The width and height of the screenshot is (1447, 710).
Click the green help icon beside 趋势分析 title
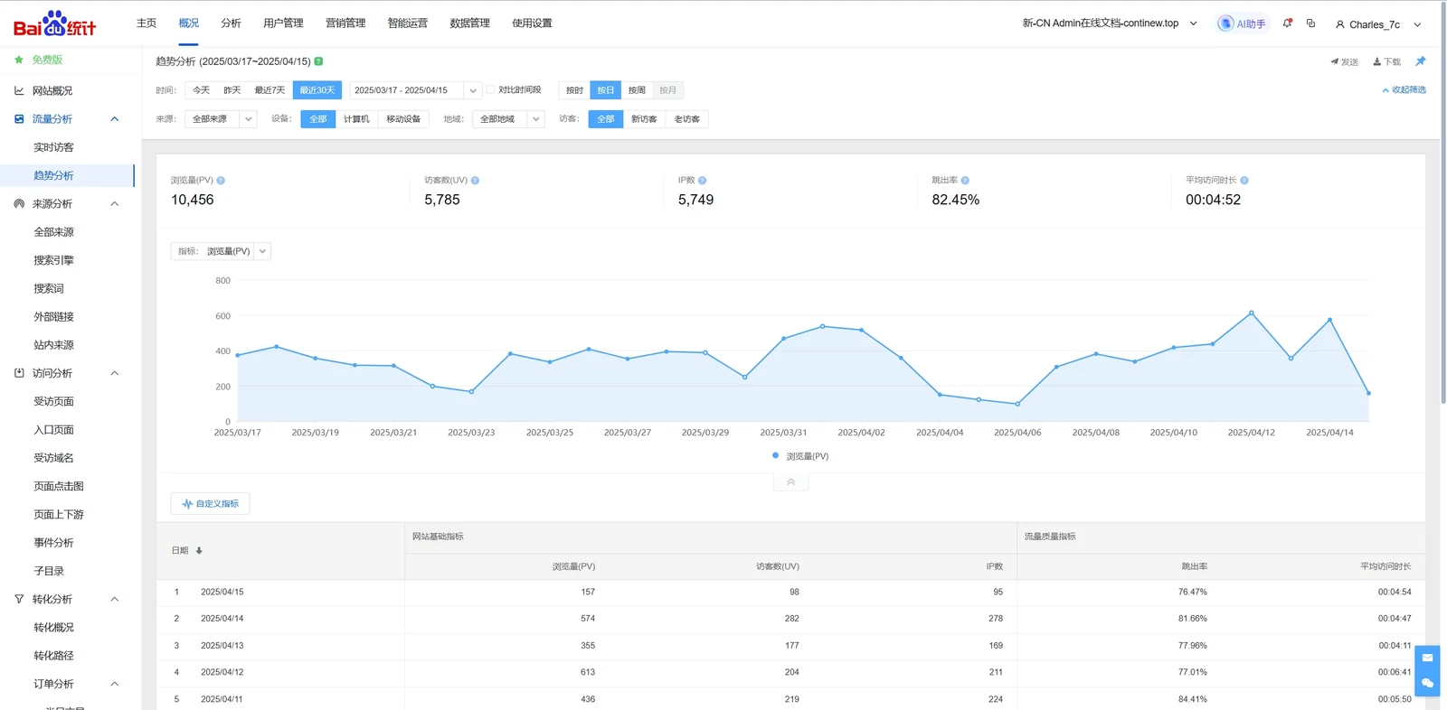click(x=318, y=61)
